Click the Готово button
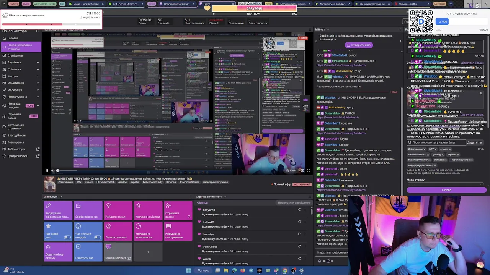This screenshot has height=275, width=490. pyautogui.click(x=446, y=190)
